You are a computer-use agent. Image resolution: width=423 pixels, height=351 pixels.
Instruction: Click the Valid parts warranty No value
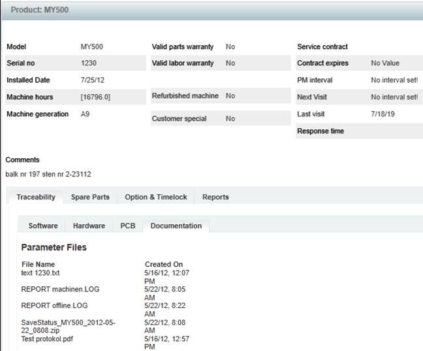(x=230, y=46)
